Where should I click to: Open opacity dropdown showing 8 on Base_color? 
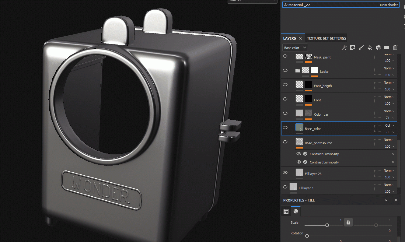pyautogui.click(x=390, y=132)
